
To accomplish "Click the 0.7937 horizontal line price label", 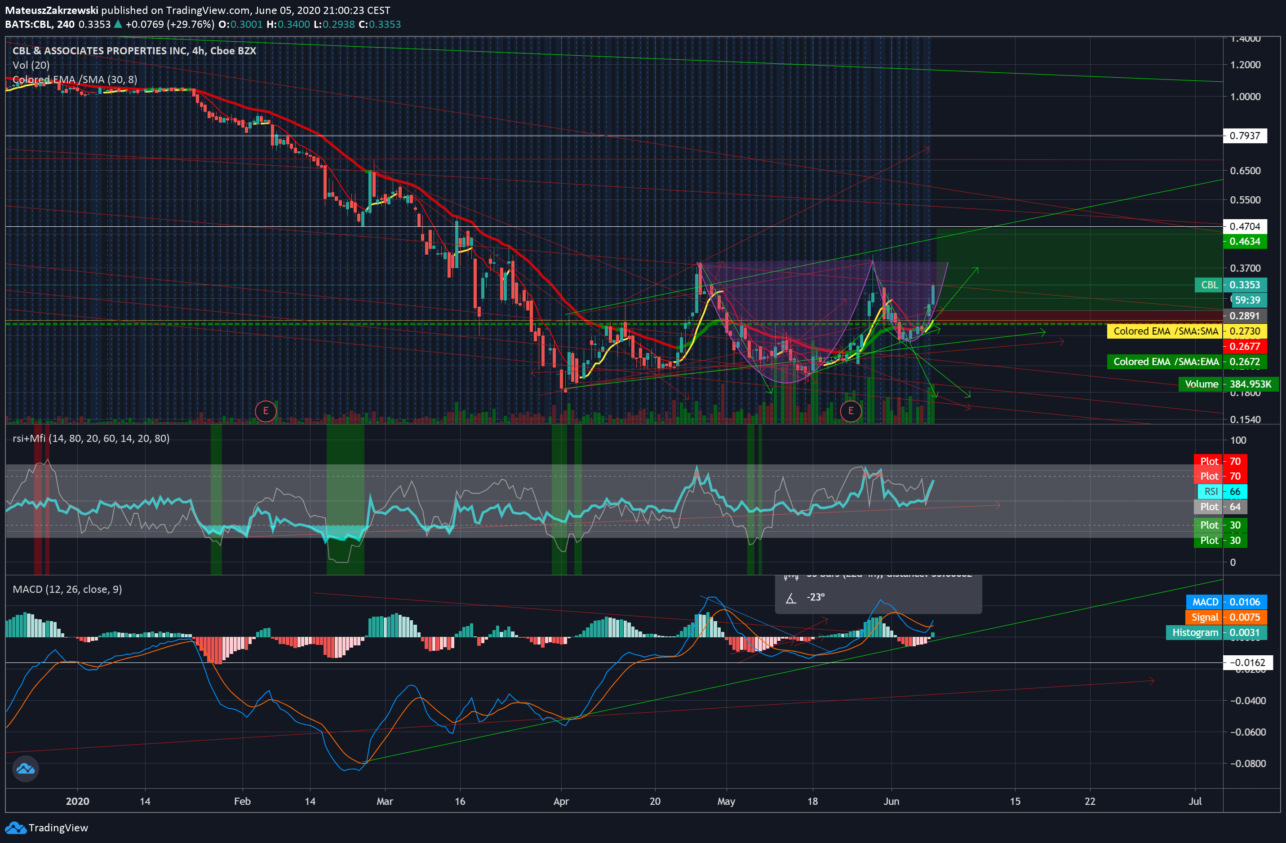I will (x=1245, y=136).
